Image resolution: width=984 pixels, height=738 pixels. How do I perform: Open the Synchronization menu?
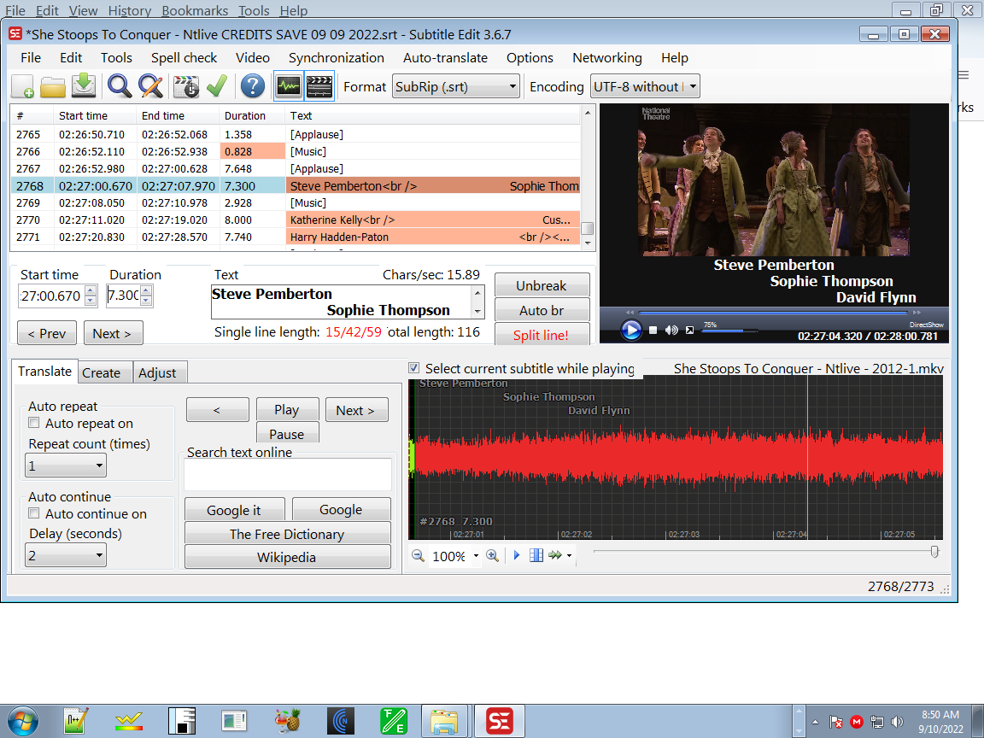coord(337,58)
